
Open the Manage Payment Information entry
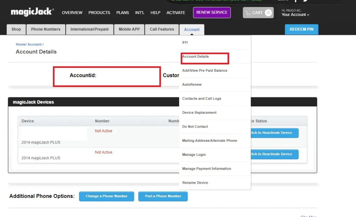(x=206, y=169)
